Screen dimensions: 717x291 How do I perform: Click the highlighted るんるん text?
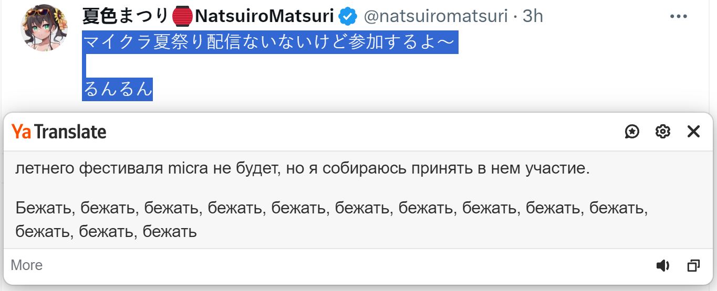coord(118,89)
